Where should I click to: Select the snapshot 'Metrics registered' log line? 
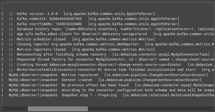(x=108, y=75)
